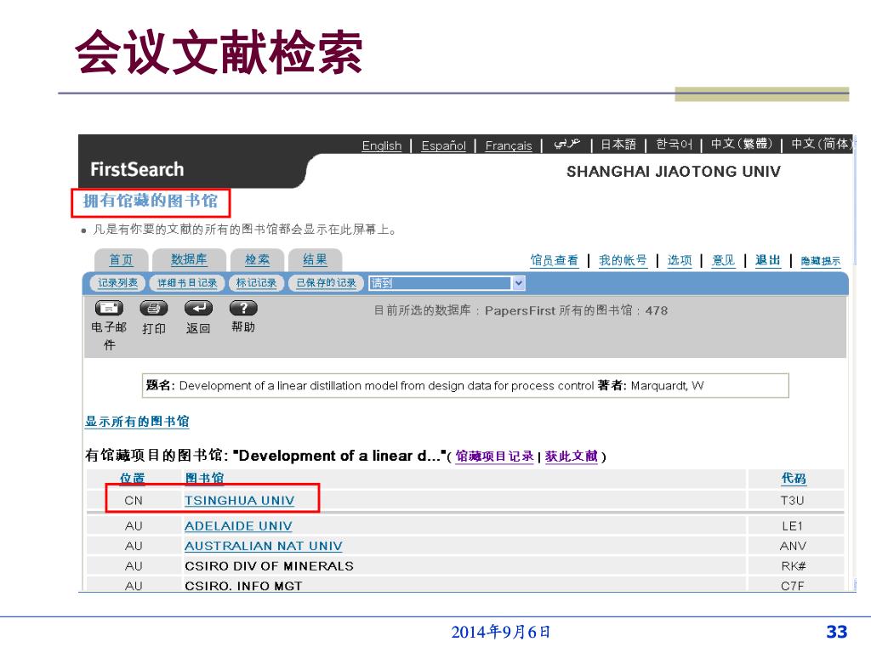Click the E-mail (电子邮件) icon
Image resolution: width=871 pixels, height=653 pixels.
pos(109,308)
